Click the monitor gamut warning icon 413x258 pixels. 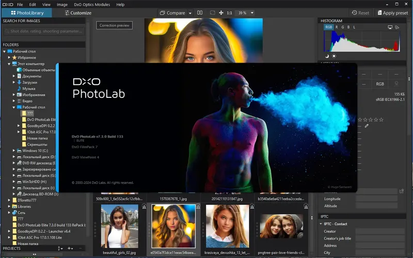pos(390,27)
